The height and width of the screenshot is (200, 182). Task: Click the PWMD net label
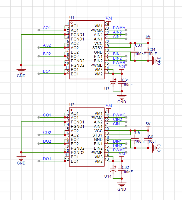point(119,150)
